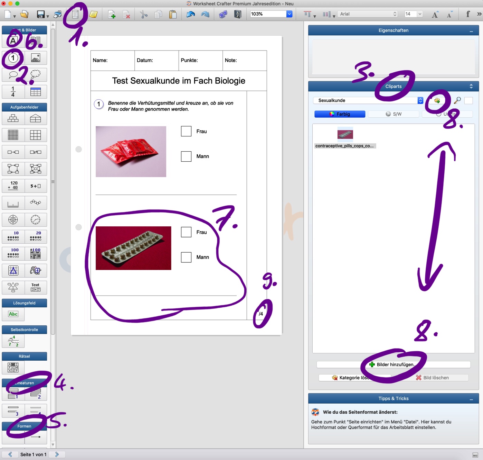Select the clock exercise field tool
The image size is (483, 460).
click(x=36, y=220)
